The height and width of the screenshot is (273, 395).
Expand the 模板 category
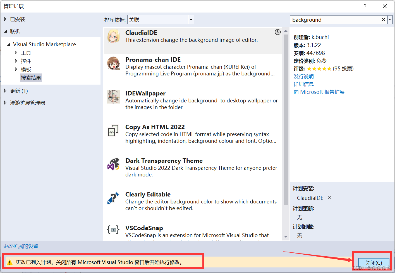click(x=16, y=69)
